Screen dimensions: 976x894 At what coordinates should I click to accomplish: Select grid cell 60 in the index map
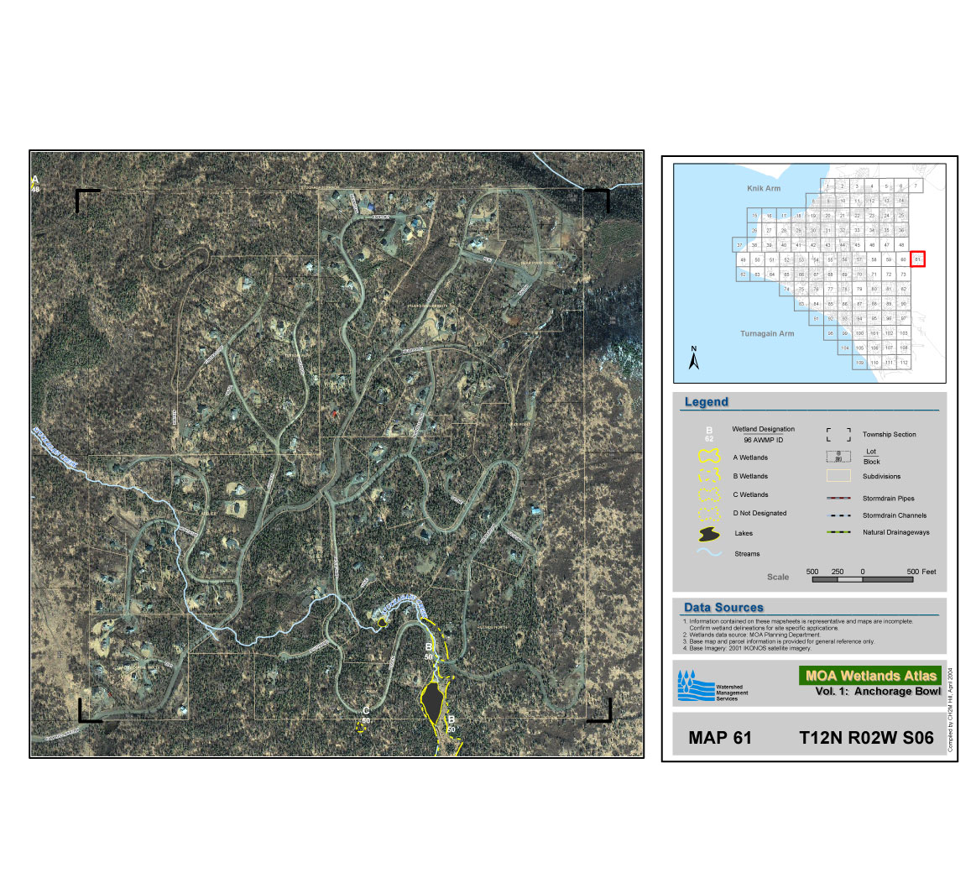(x=903, y=259)
